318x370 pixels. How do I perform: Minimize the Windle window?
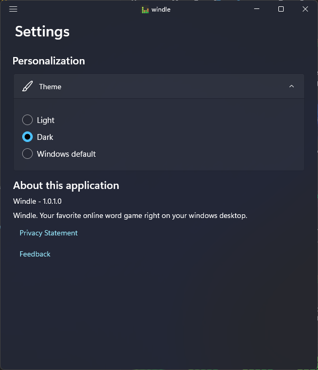[x=257, y=9]
